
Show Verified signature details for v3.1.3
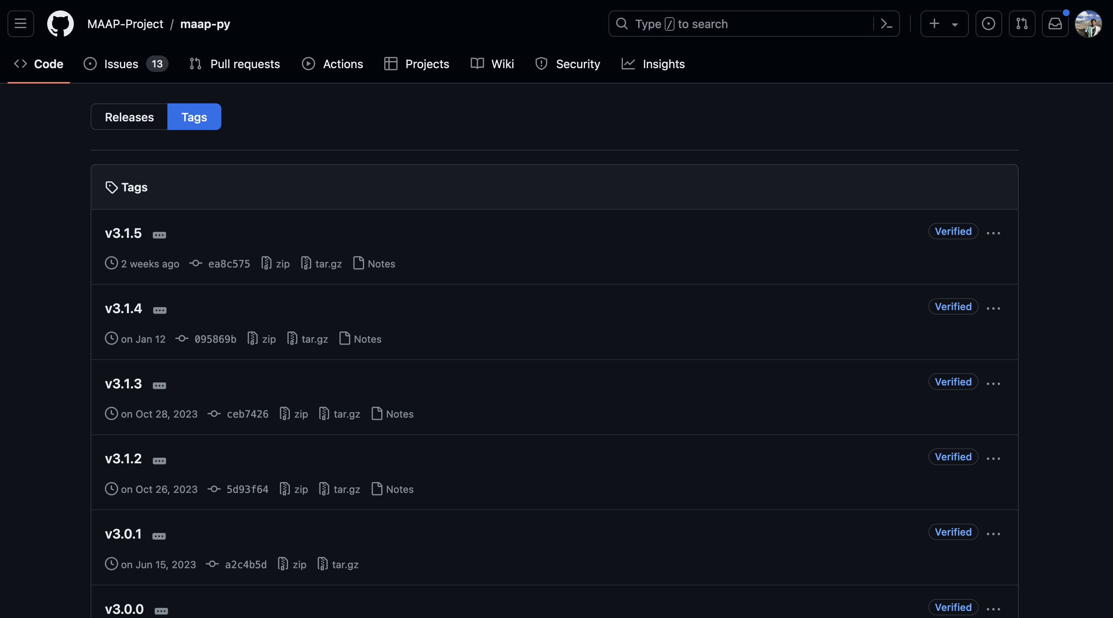953,382
